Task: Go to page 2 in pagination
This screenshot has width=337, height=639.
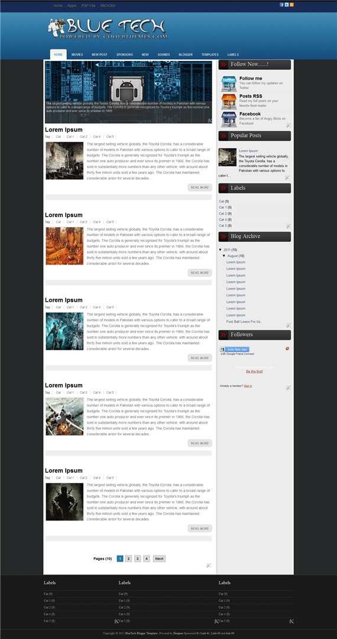Action: coord(128,559)
